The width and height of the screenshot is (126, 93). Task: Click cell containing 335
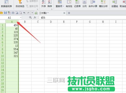click(12, 42)
